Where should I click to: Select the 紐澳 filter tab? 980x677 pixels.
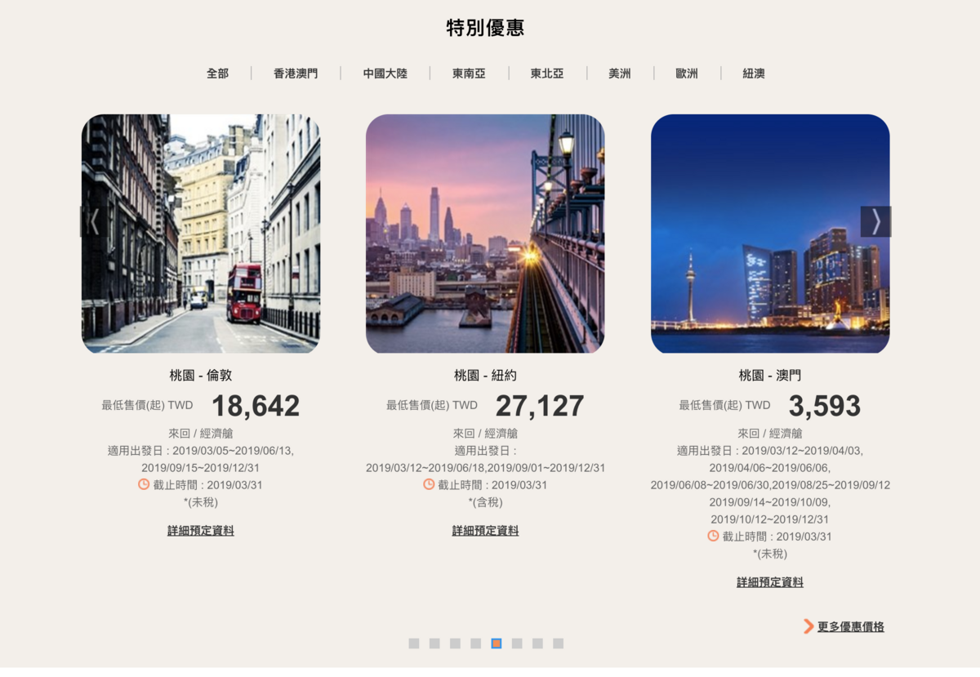tap(754, 73)
